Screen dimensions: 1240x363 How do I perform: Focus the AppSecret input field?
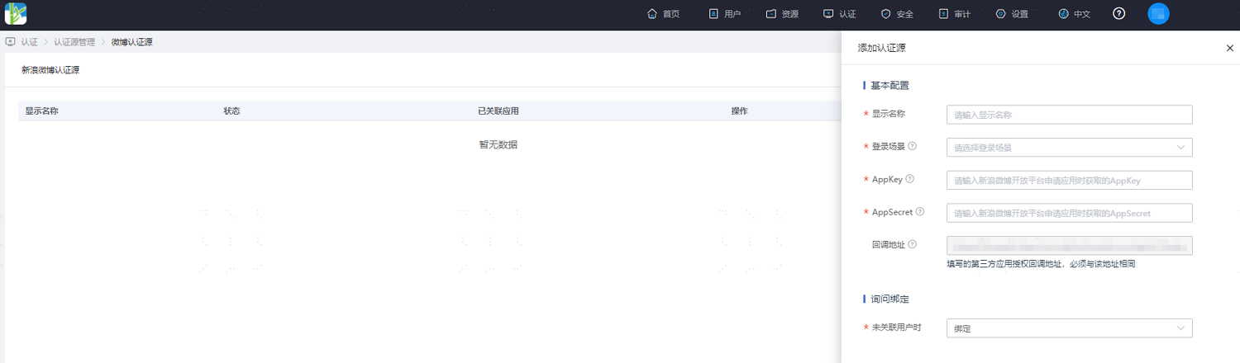pos(1069,213)
